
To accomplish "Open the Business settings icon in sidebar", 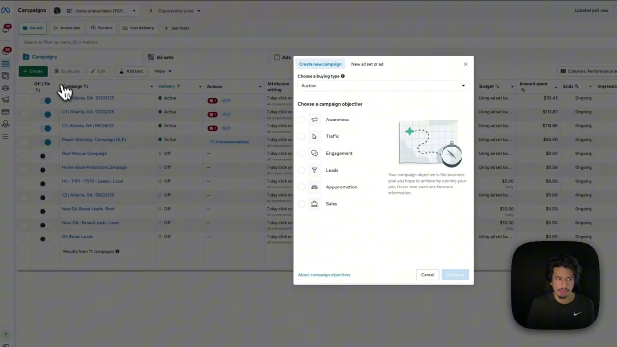I will click(6, 124).
